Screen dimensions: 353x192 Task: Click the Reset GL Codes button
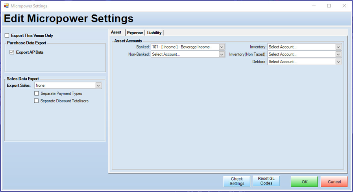click(x=266, y=181)
